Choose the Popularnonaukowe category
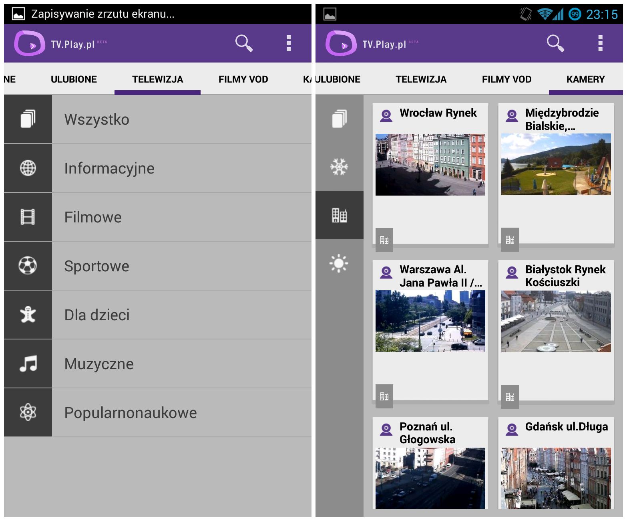The width and height of the screenshot is (627, 521). click(x=158, y=412)
